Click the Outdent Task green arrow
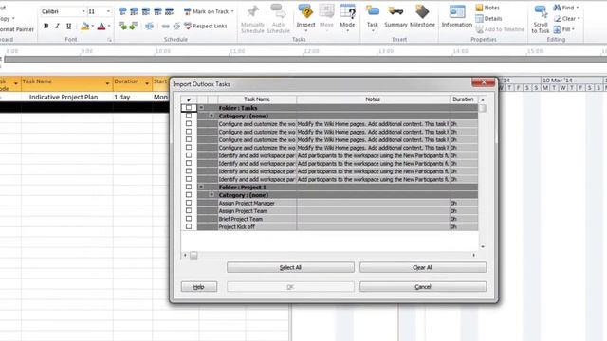The width and height of the screenshot is (607, 341). pyautogui.click(x=122, y=26)
